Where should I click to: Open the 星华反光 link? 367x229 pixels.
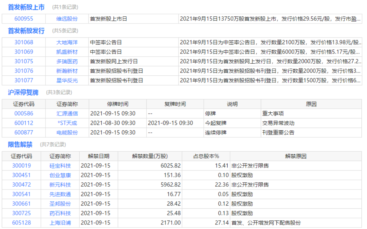[x=67, y=80]
